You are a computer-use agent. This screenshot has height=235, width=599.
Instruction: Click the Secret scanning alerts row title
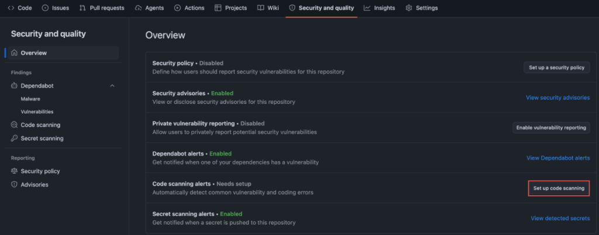183,214
